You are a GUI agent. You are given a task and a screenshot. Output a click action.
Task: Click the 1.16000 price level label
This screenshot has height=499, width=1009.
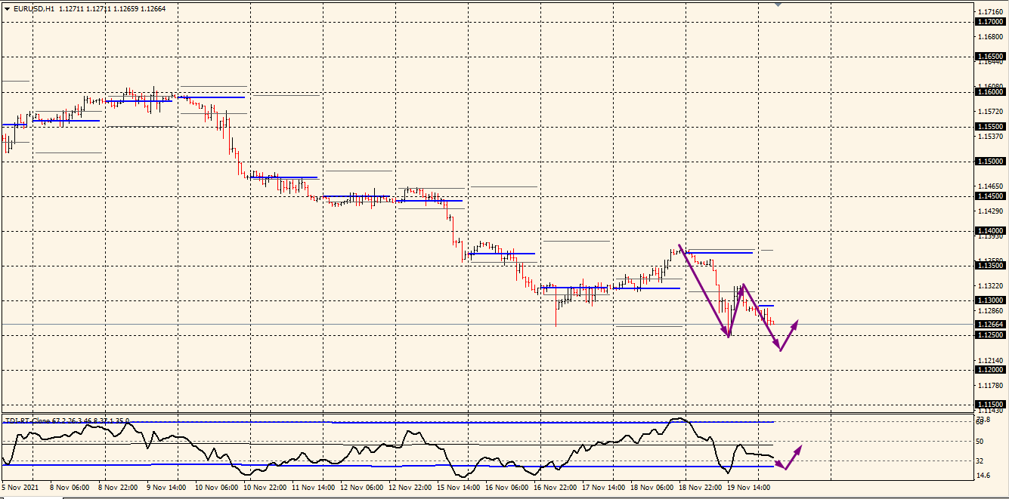pos(990,91)
